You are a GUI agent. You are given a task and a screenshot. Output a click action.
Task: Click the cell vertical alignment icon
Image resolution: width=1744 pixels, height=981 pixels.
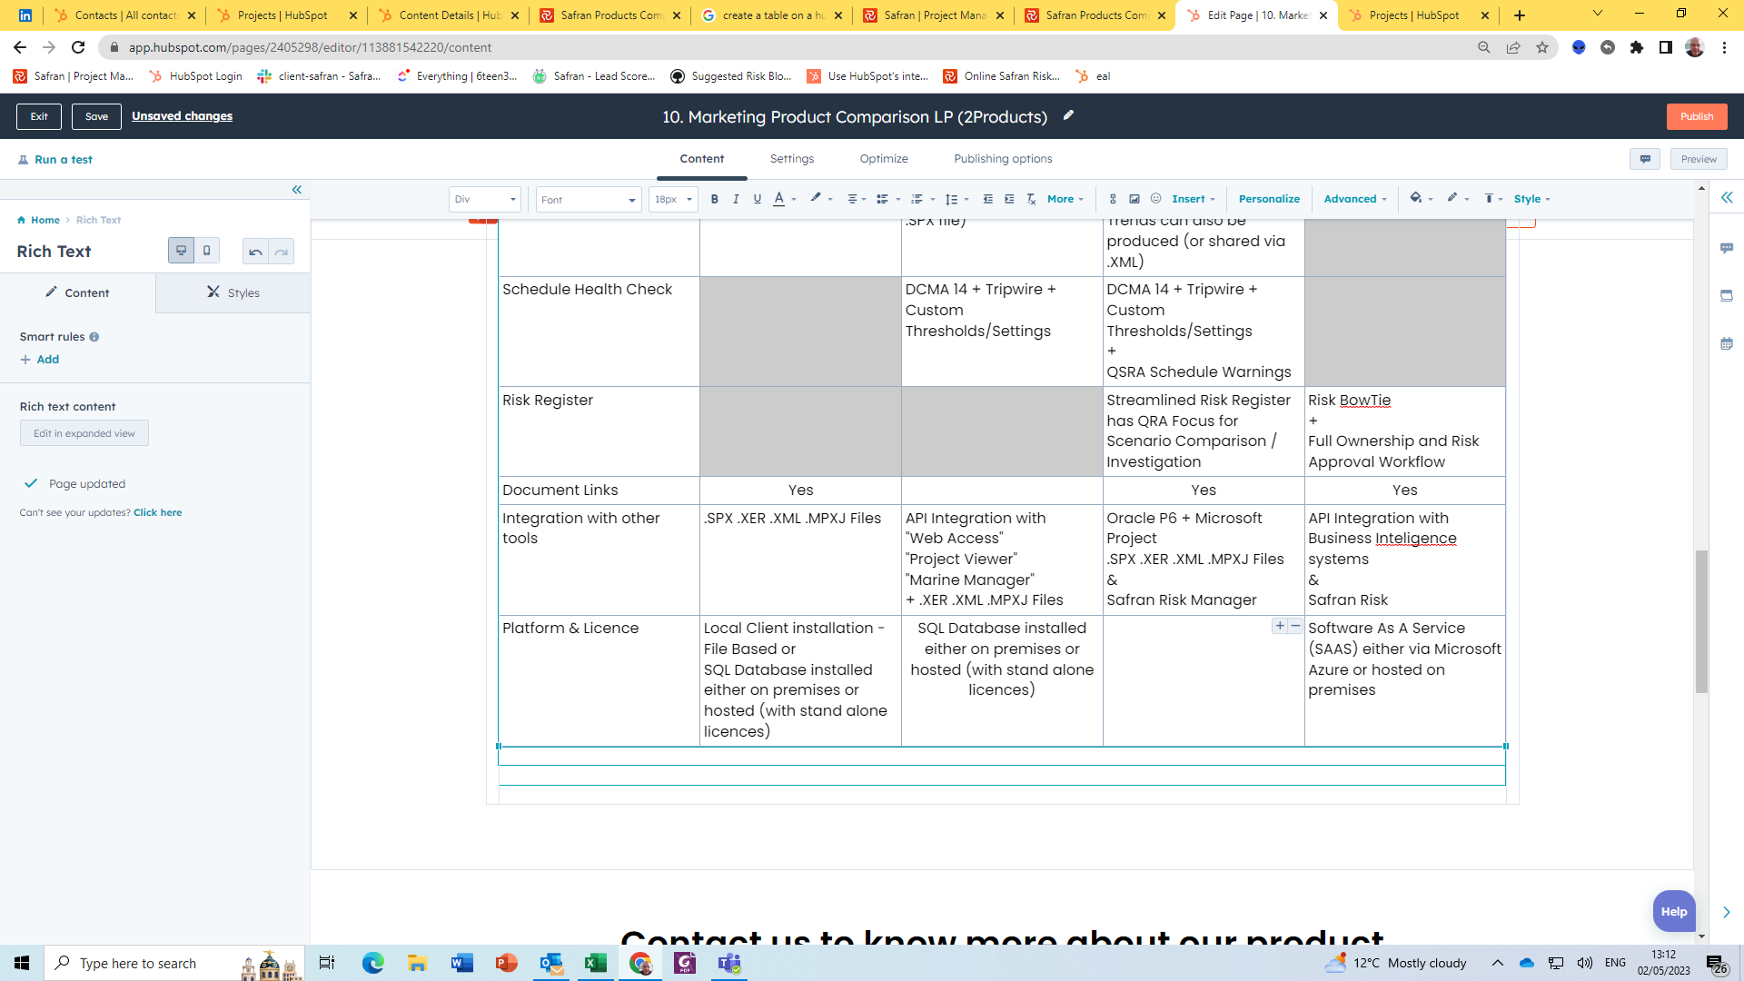point(1489,198)
